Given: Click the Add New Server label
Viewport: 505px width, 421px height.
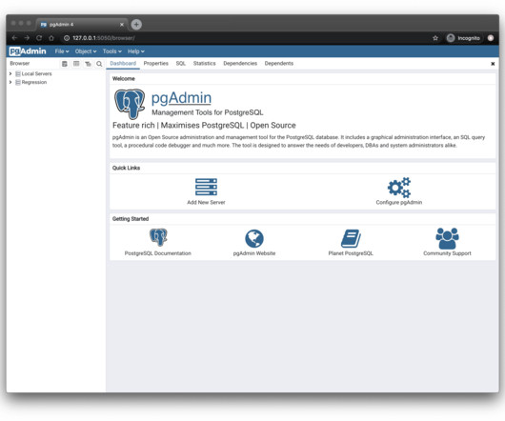Looking at the screenshot, I should [x=206, y=203].
